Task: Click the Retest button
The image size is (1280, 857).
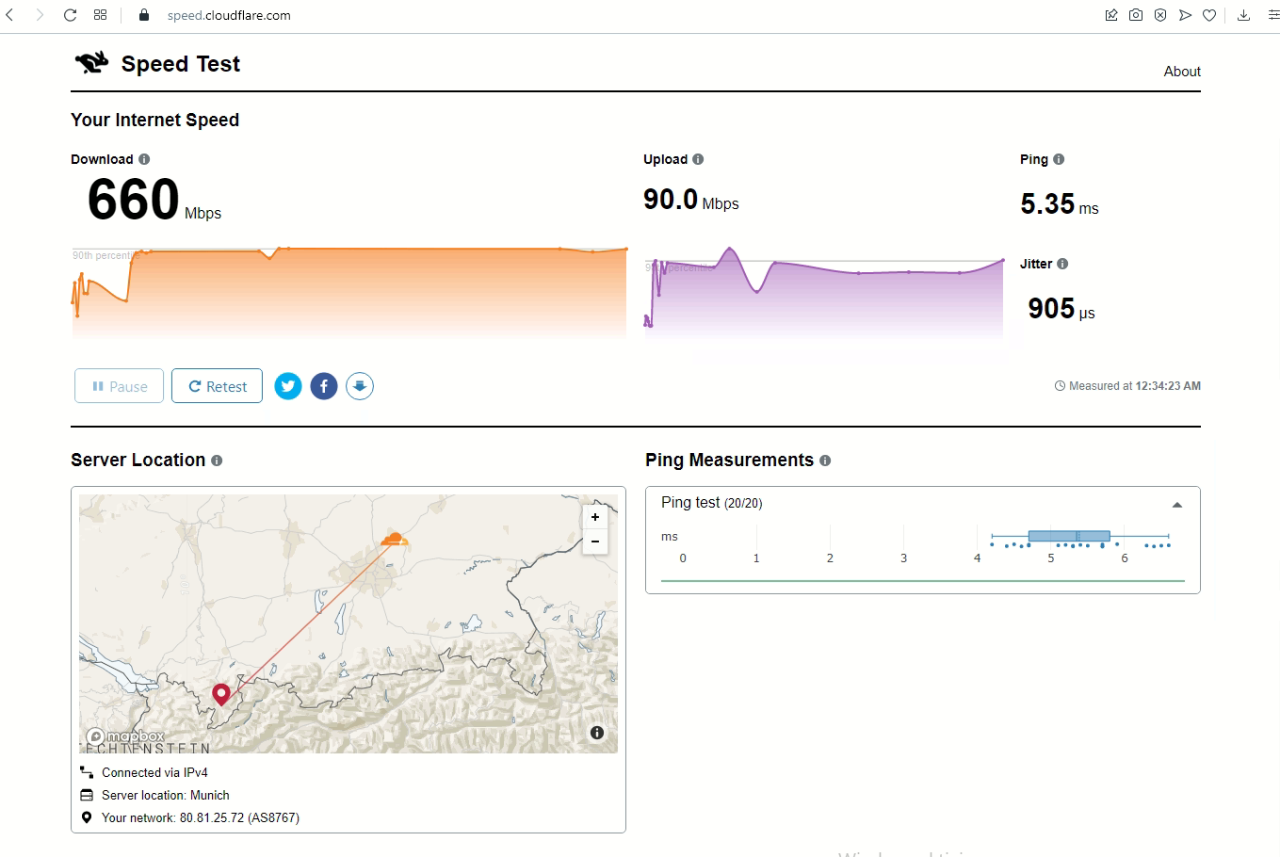Action: (217, 386)
